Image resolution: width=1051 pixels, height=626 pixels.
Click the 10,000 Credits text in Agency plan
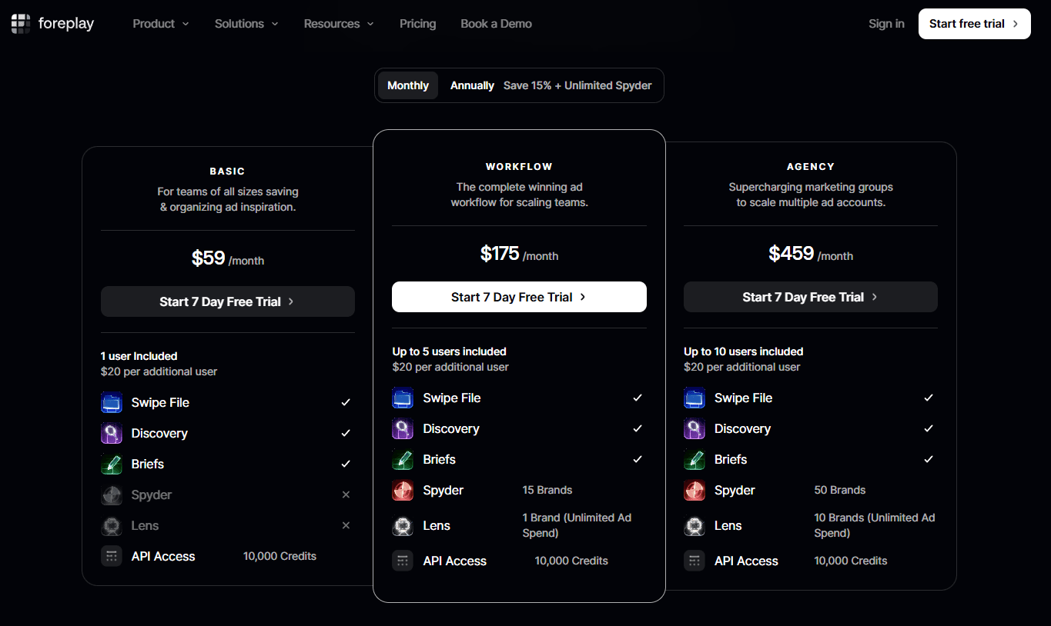pos(850,561)
